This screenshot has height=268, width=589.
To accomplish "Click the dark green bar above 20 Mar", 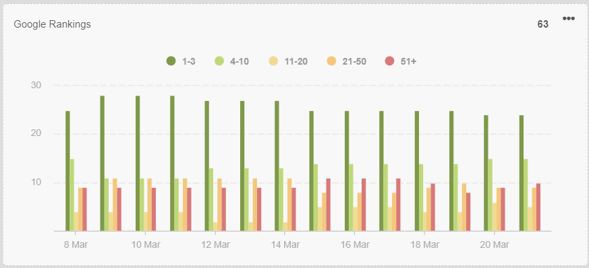I will (486, 173).
